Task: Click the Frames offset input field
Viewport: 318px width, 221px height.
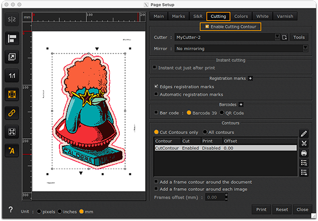Action: [215, 197]
